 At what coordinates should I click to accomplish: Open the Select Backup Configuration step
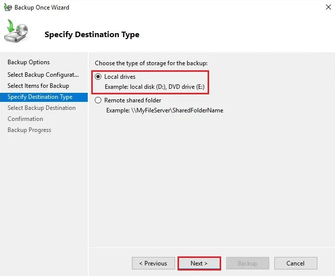tap(43, 75)
